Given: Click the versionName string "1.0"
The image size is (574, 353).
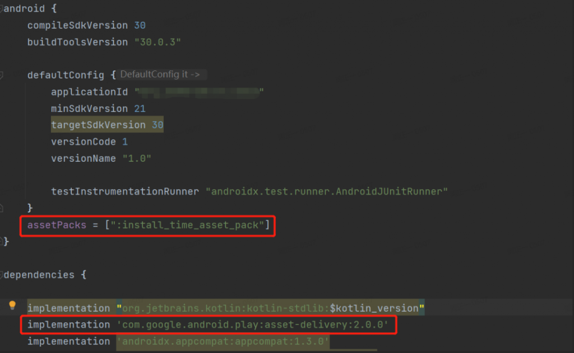Looking at the screenshot, I should (137, 158).
